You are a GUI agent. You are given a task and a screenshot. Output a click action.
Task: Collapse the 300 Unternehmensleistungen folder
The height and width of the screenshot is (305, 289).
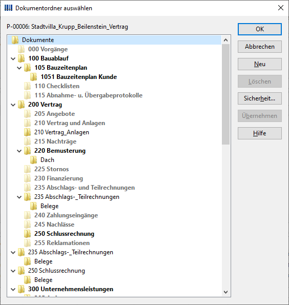click(13, 289)
